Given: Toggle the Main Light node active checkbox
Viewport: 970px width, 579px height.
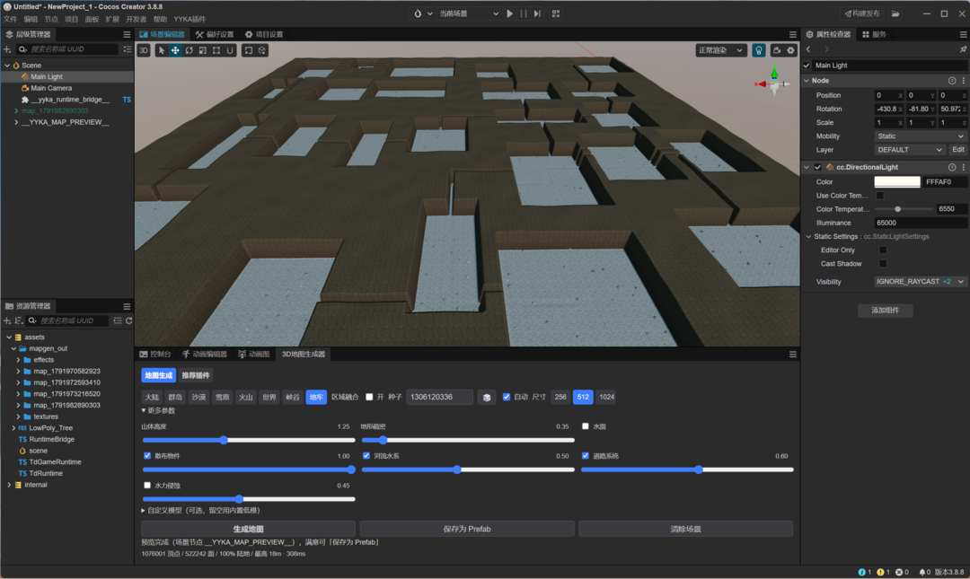Looking at the screenshot, I should click(807, 65).
